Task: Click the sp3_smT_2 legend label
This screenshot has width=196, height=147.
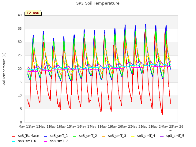Action: click(88, 136)
